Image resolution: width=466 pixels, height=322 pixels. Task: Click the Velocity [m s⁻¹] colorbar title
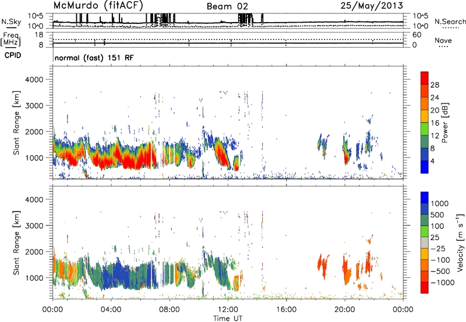click(x=460, y=243)
